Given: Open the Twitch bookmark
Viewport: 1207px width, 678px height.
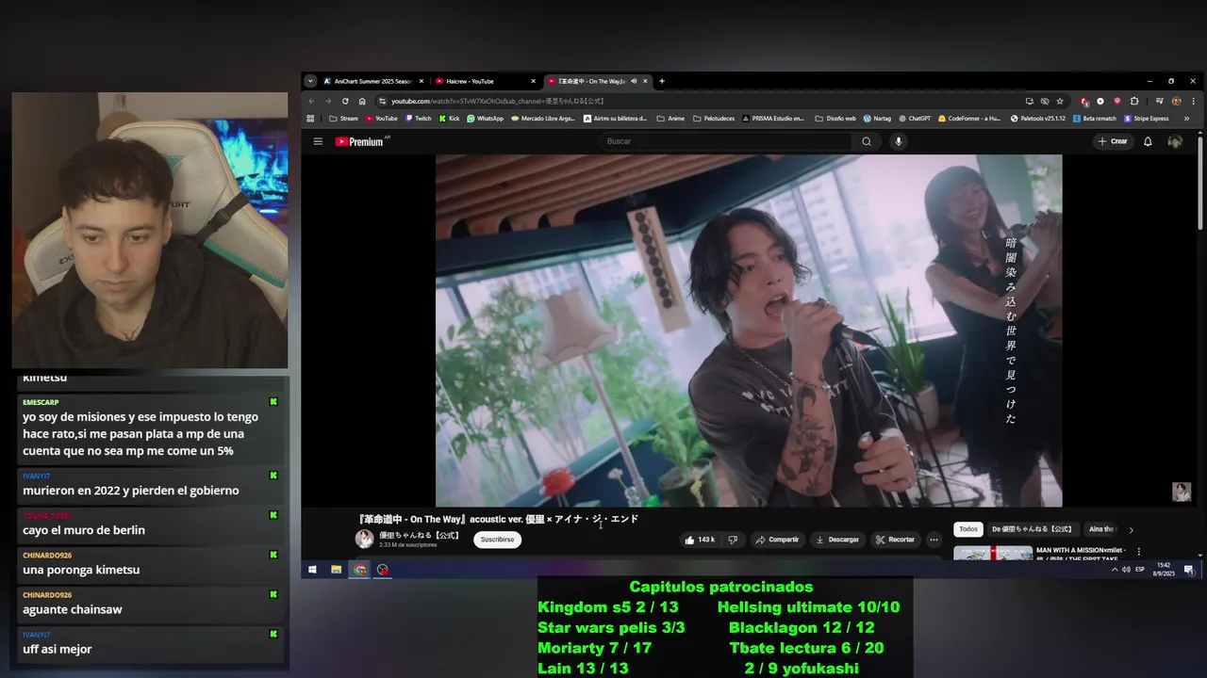Looking at the screenshot, I should point(418,119).
